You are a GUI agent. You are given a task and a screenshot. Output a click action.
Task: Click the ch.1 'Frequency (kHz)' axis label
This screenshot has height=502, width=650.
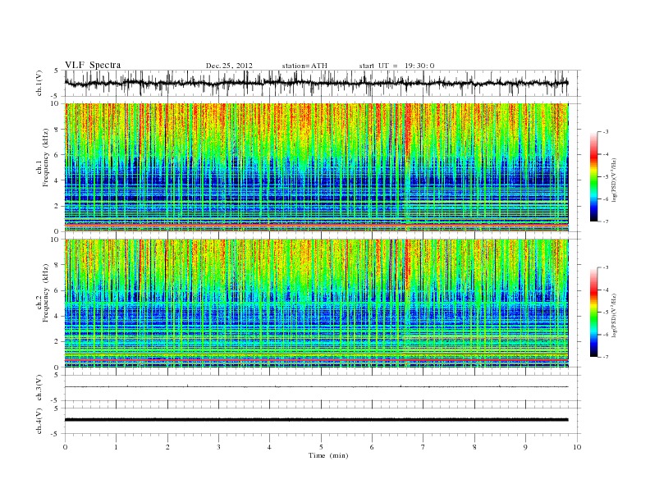click(46, 157)
